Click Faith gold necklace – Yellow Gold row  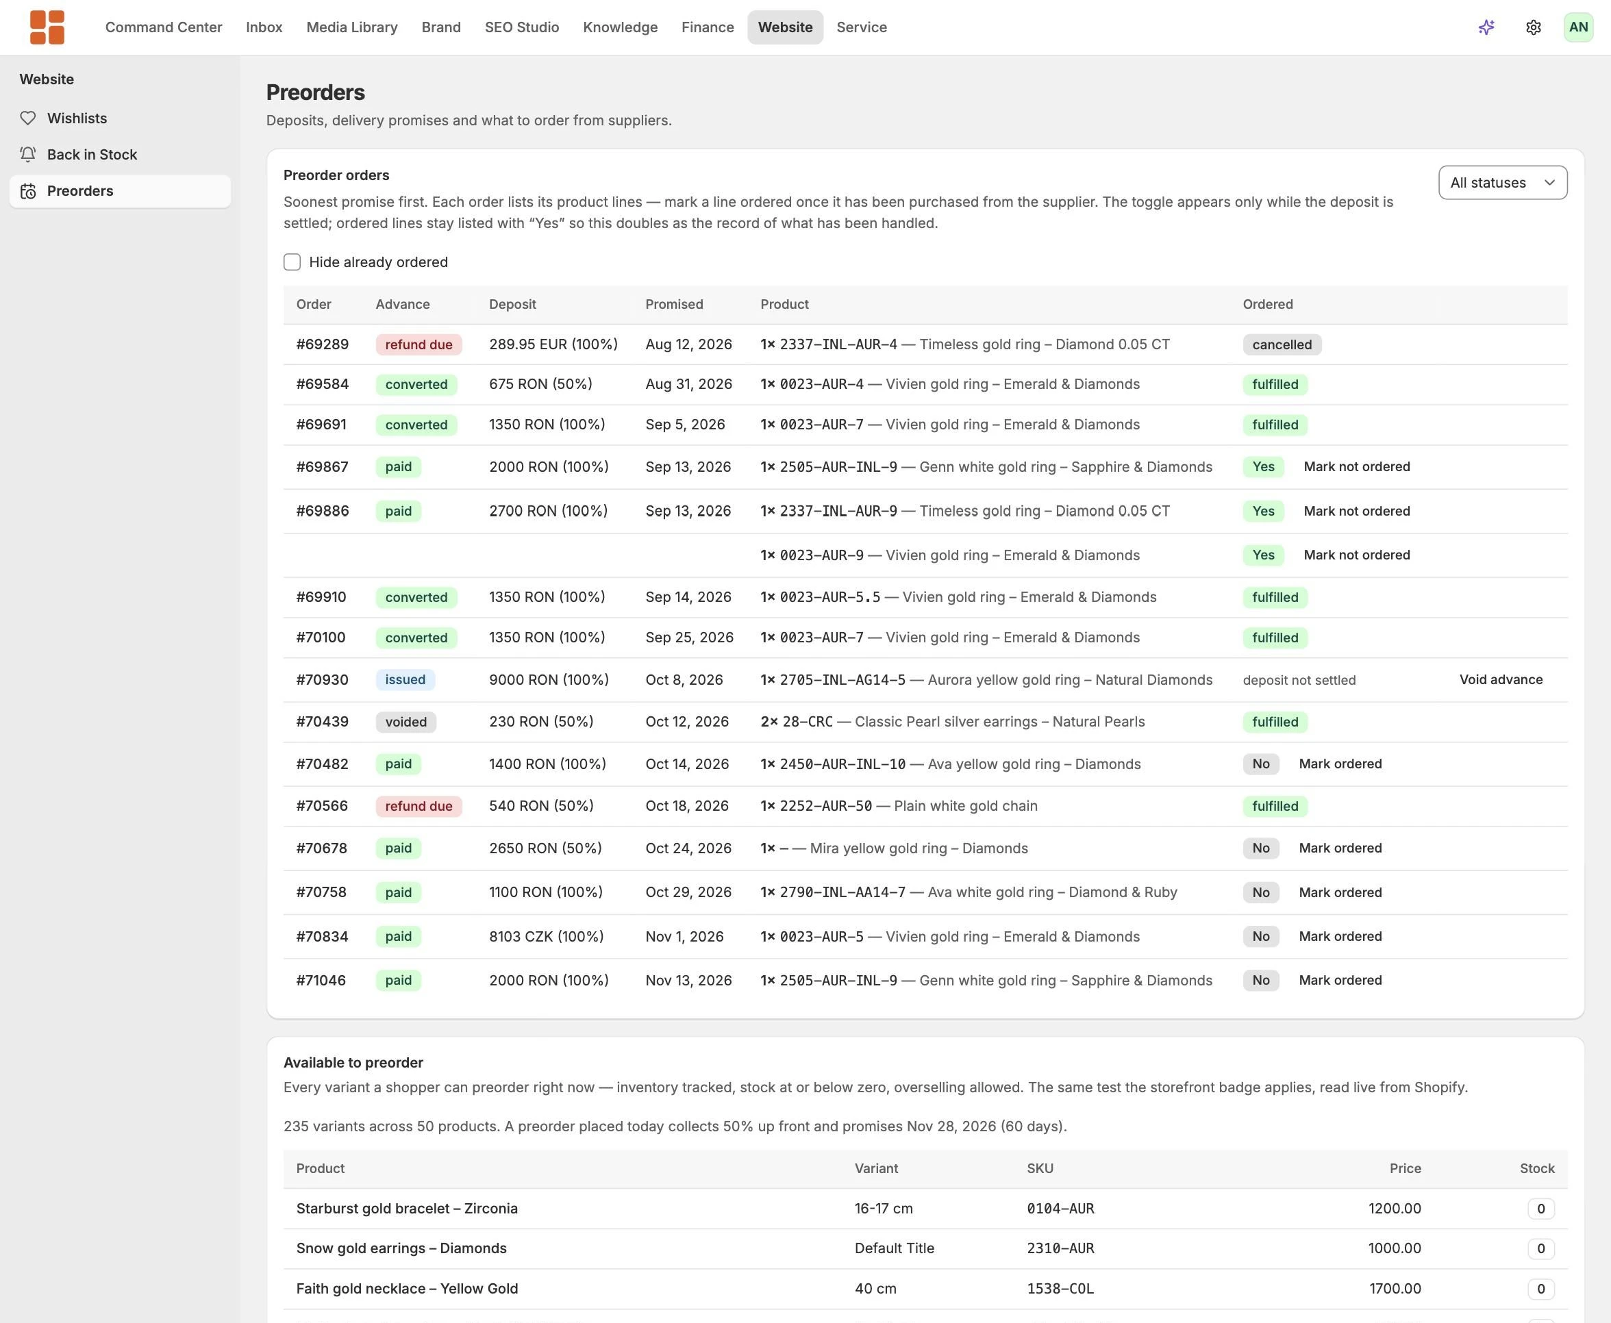coord(925,1289)
